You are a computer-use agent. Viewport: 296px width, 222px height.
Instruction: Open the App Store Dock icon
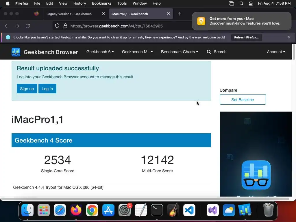[108, 210]
